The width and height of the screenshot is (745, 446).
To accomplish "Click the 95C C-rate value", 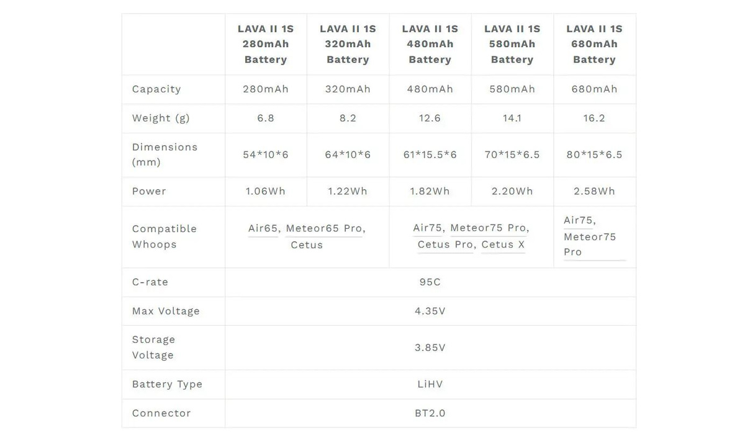I will click(430, 282).
